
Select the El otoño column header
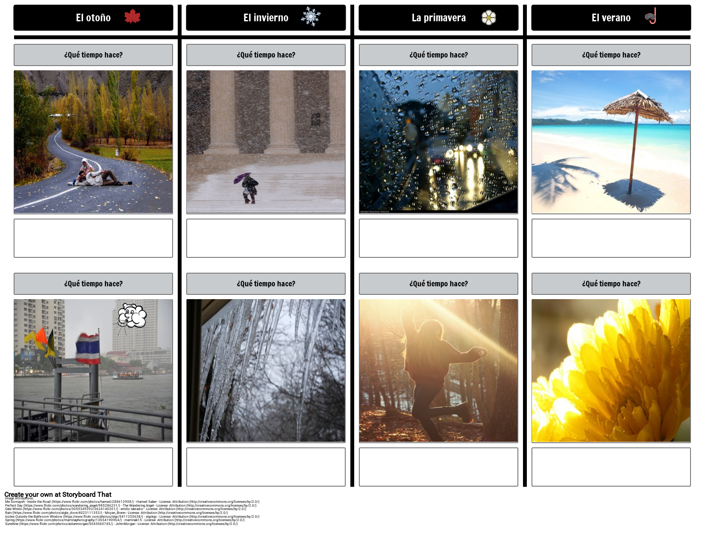point(93,17)
